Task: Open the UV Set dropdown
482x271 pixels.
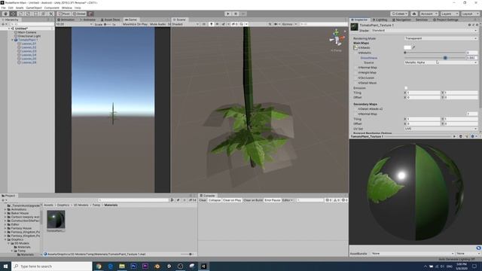Action: [441, 129]
